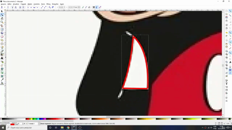Click Undo icon in commands bar

coord(227,32)
